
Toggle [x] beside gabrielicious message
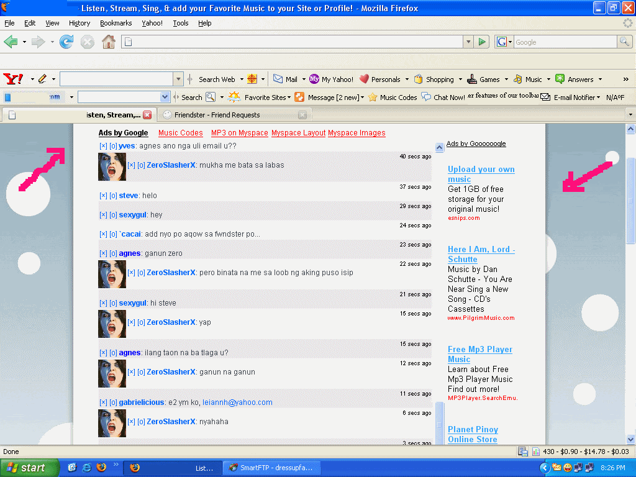coord(103,402)
